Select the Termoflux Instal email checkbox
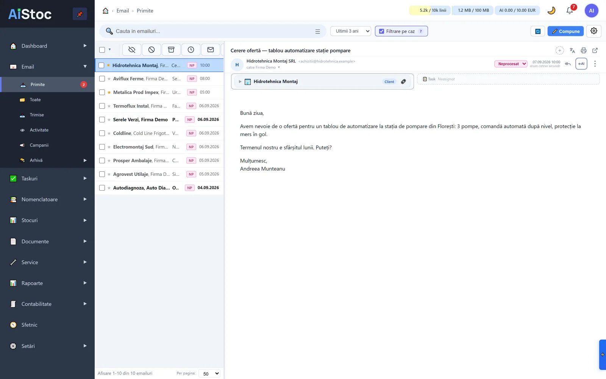This screenshot has height=379, width=606. (x=102, y=106)
